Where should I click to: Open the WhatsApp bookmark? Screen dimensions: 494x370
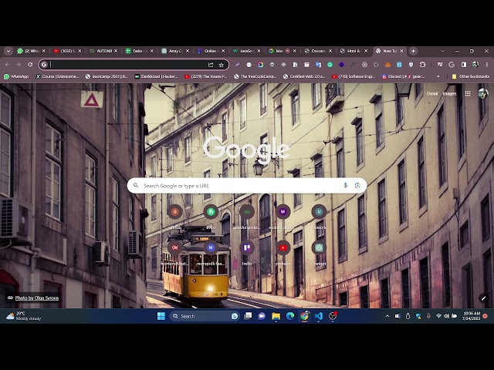pos(16,76)
